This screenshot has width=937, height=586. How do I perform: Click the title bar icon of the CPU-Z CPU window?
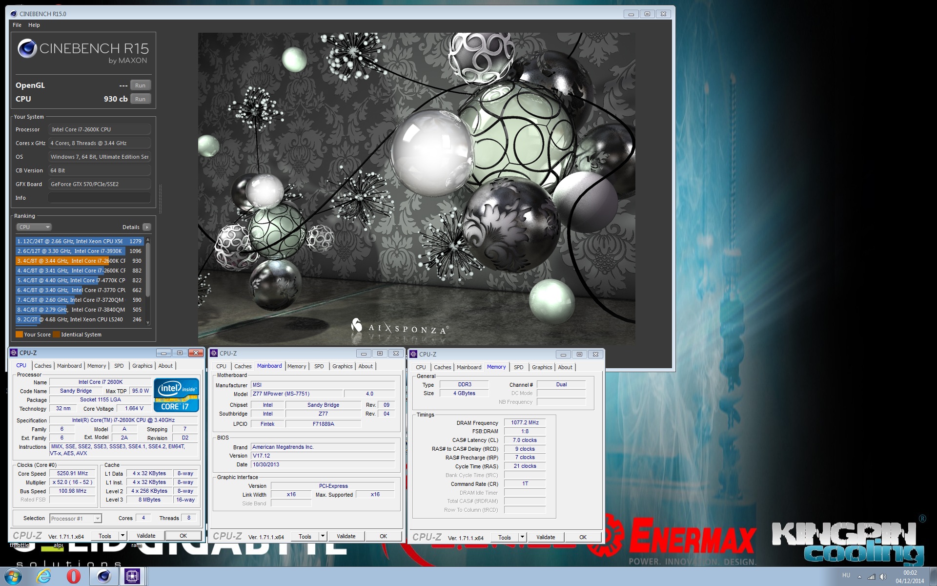point(14,353)
